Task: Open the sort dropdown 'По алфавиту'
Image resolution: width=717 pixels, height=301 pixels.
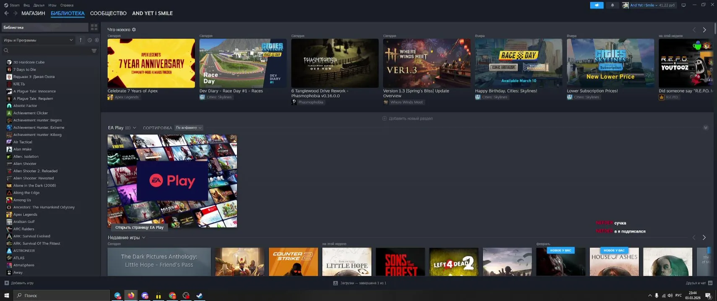Action: (x=189, y=128)
